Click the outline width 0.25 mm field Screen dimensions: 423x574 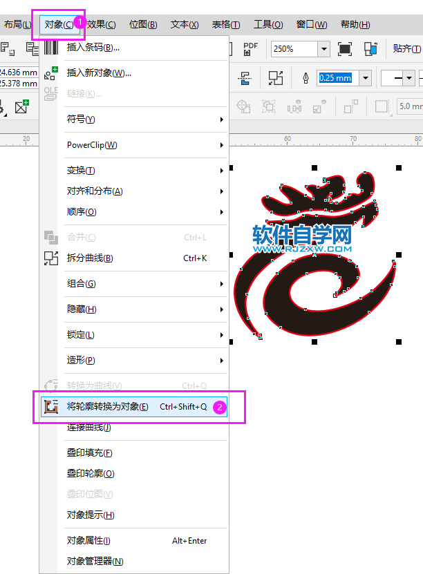coord(338,78)
